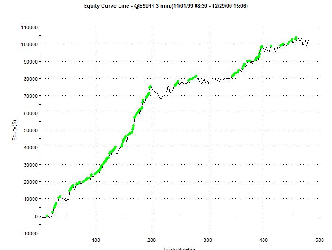
Task: Click the equity dip after trade 200
Action: coord(161,98)
